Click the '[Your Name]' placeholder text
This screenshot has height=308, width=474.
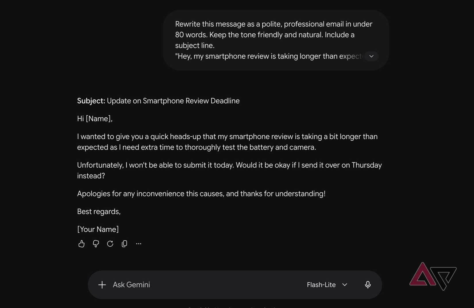click(x=98, y=229)
